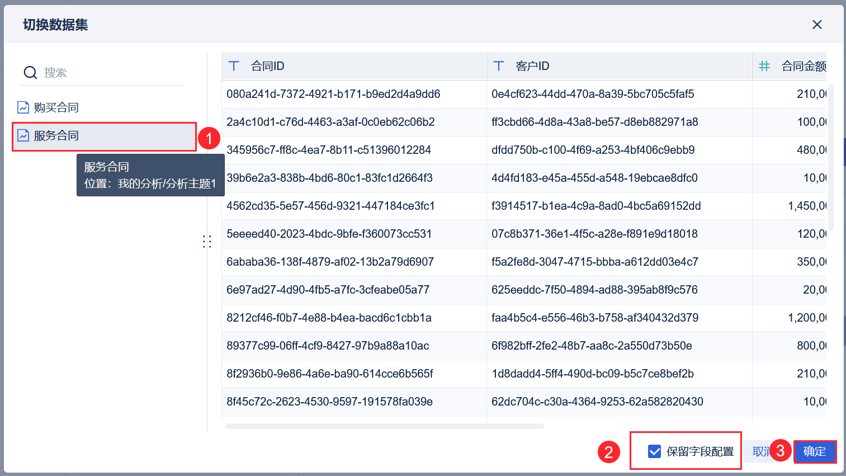Image resolution: width=846 pixels, height=476 pixels.
Task: Click cell 8212cf46-f0b7-4e88-b4ea-bacd6c1cbb1a
Action: (x=354, y=318)
